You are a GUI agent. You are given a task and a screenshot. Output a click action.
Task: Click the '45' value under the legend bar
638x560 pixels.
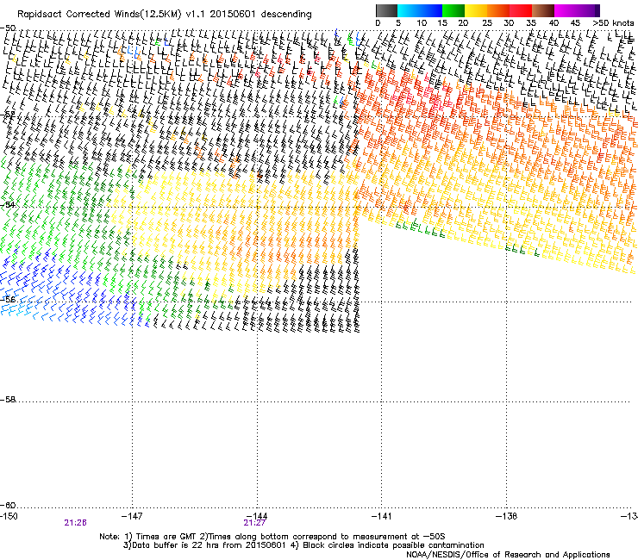(x=575, y=22)
